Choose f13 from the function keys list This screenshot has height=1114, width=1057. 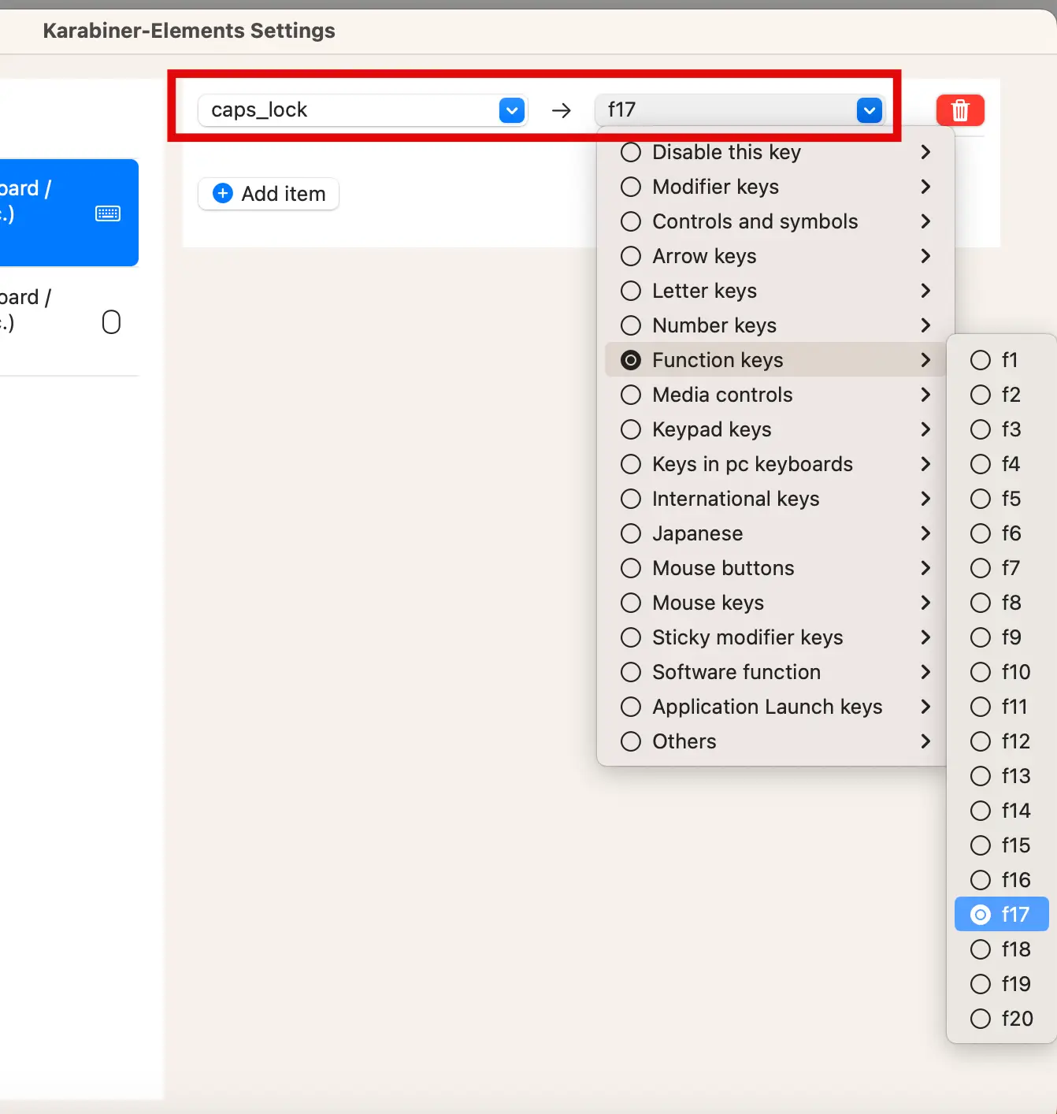click(x=1001, y=776)
